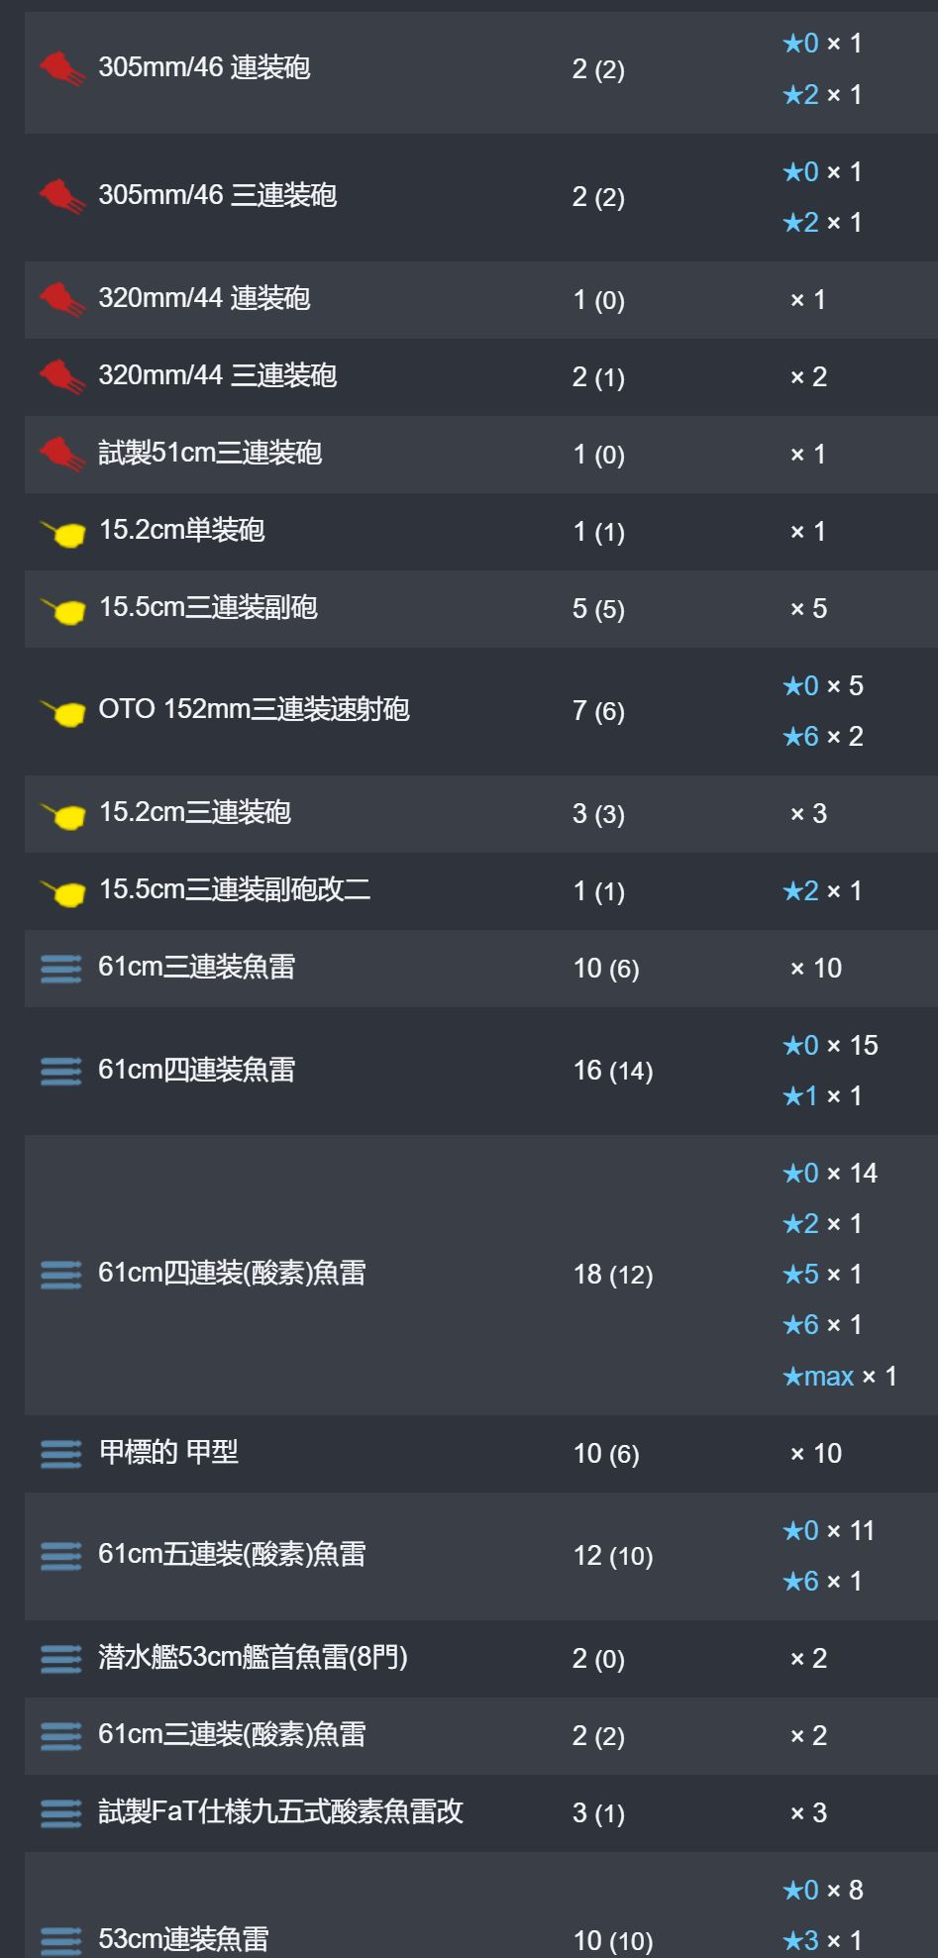Click red gun icon beside 305mm/46 連装砲

(x=62, y=68)
